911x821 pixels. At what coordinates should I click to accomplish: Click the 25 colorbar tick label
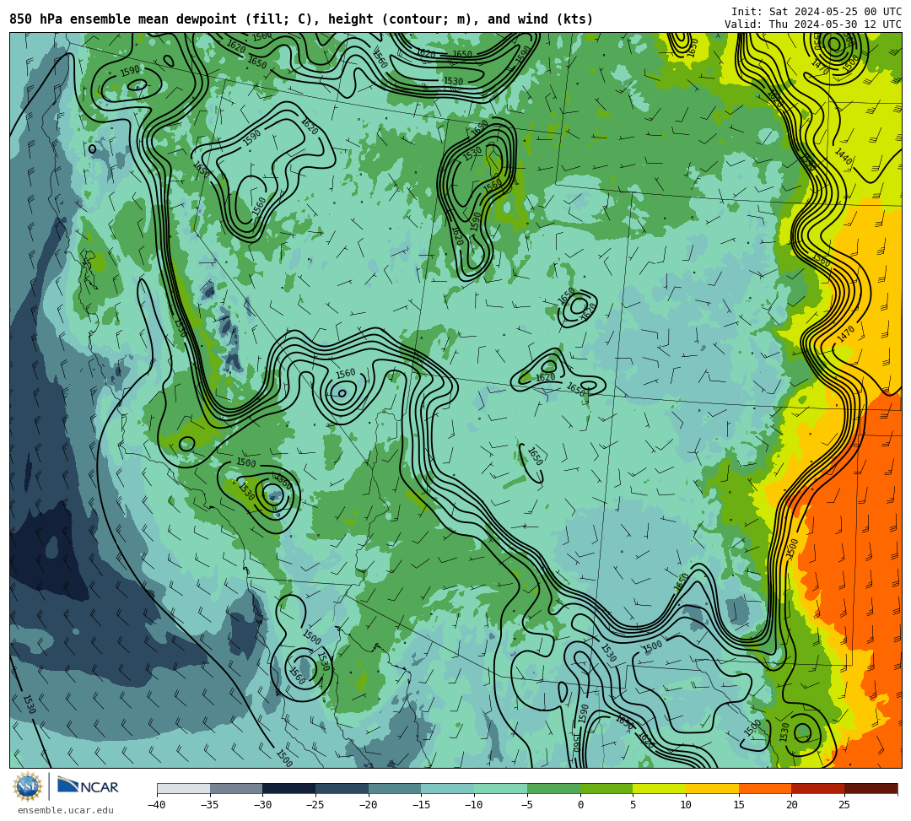(844, 805)
